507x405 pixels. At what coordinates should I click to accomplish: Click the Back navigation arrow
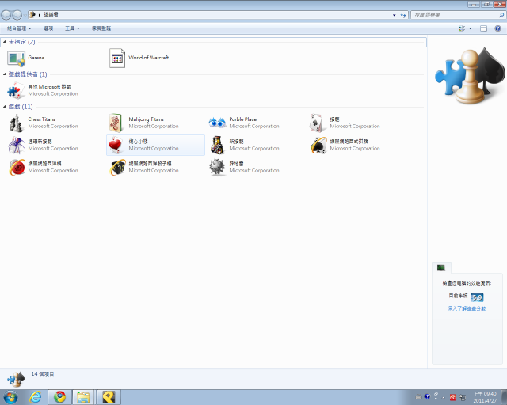tap(6, 15)
